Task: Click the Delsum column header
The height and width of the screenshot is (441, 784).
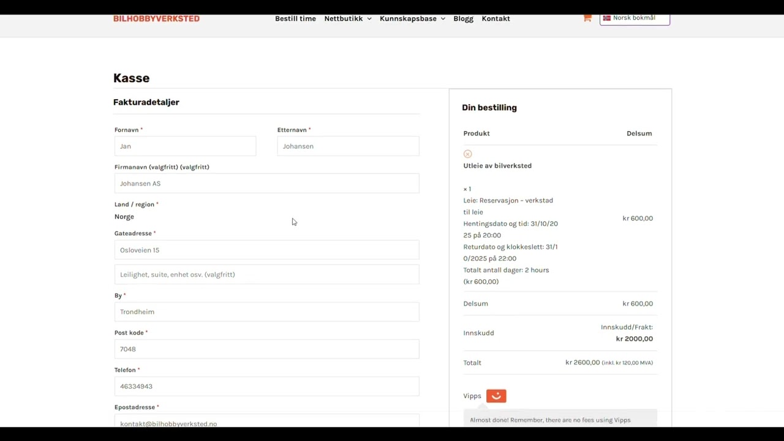Action: pos(639,134)
